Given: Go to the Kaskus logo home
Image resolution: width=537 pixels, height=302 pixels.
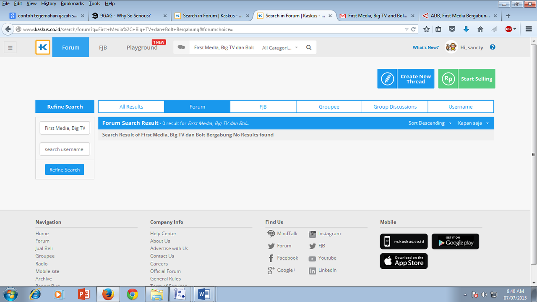Looking at the screenshot, I should 43,47.
